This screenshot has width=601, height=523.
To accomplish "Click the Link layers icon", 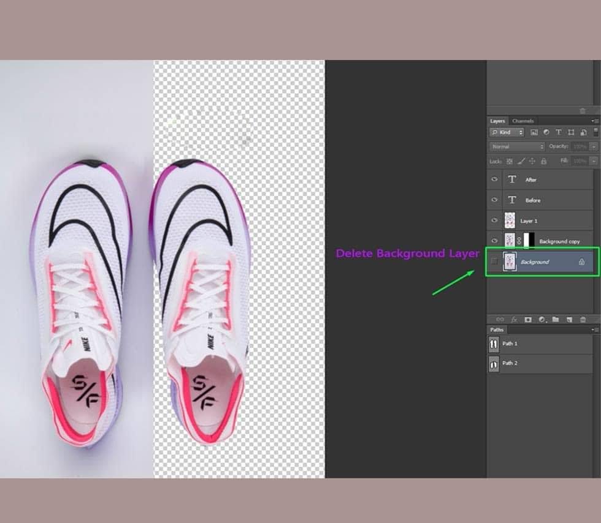I will (x=500, y=319).
